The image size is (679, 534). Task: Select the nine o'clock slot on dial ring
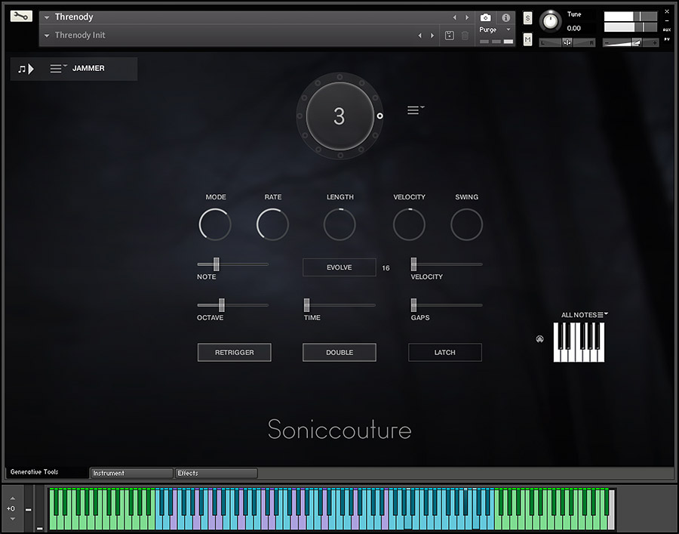point(300,116)
